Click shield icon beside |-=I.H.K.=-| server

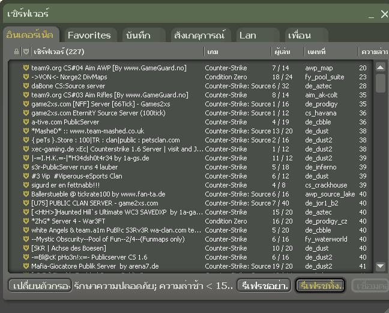click(26, 158)
